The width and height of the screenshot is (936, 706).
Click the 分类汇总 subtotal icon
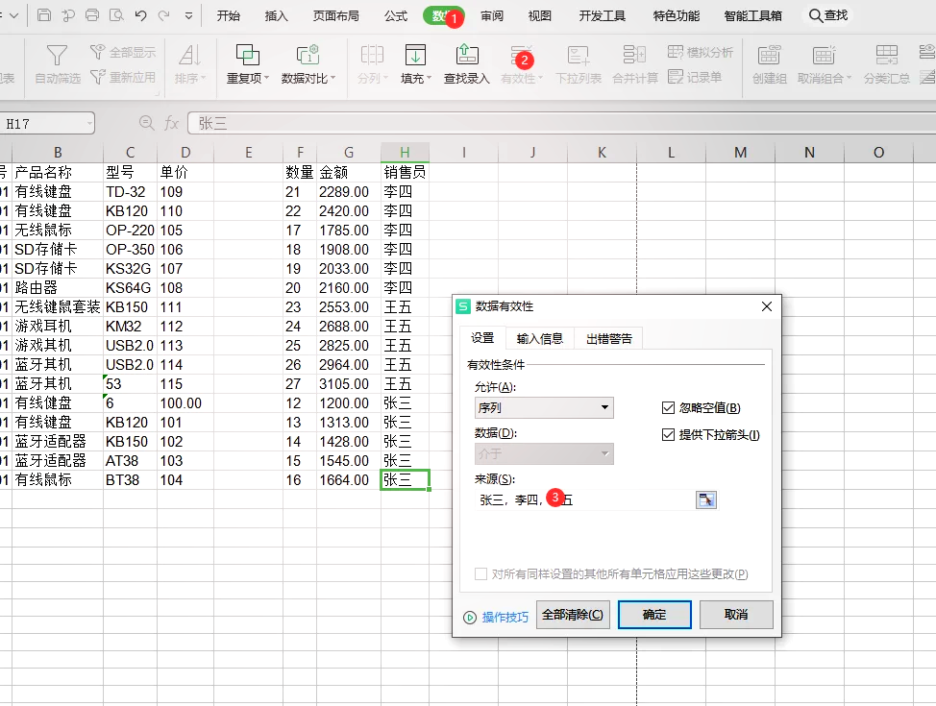pyautogui.click(x=885, y=65)
